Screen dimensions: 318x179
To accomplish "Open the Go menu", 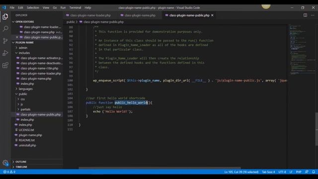I will pyautogui.click(x=55, y=8).
